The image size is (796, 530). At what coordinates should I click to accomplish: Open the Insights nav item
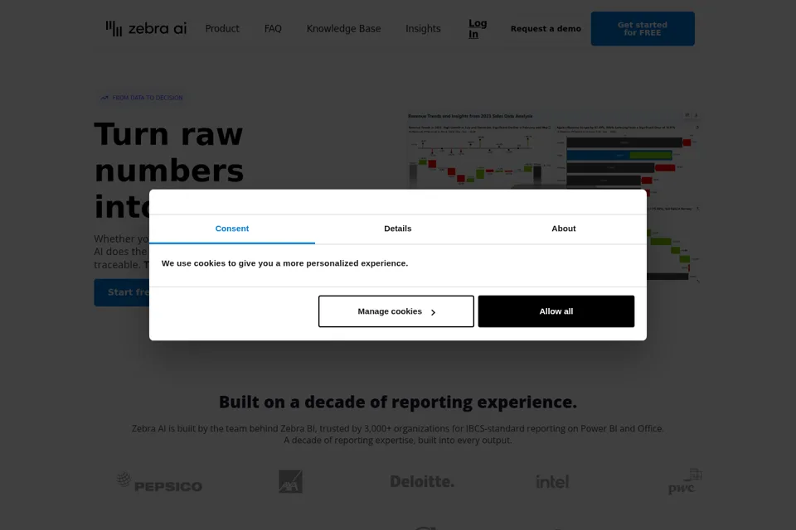pos(423,29)
